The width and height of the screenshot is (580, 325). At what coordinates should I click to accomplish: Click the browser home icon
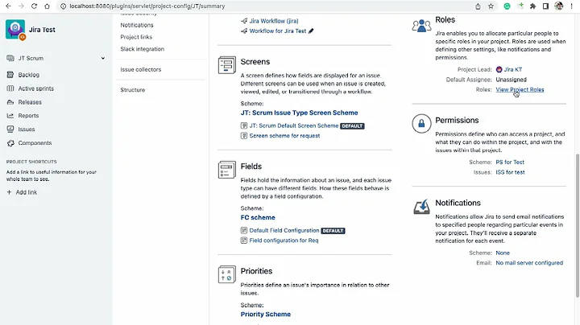pyautogui.click(x=47, y=6)
